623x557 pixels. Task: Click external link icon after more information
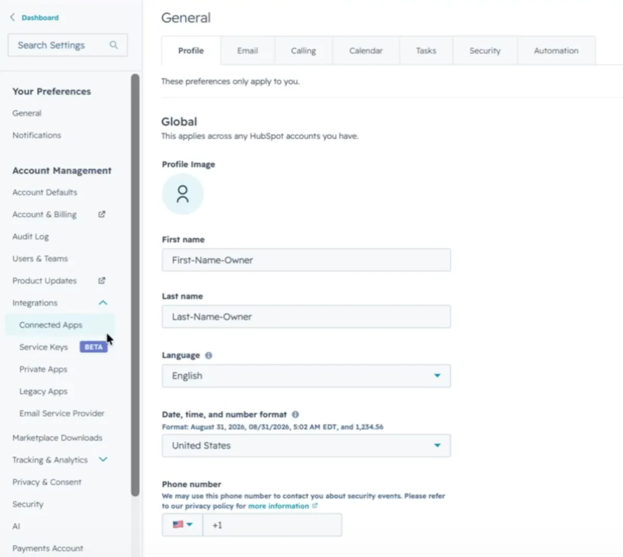click(x=315, y=506)
